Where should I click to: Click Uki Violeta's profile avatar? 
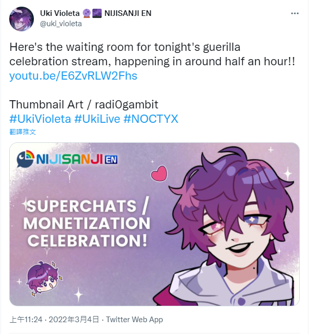22,19
